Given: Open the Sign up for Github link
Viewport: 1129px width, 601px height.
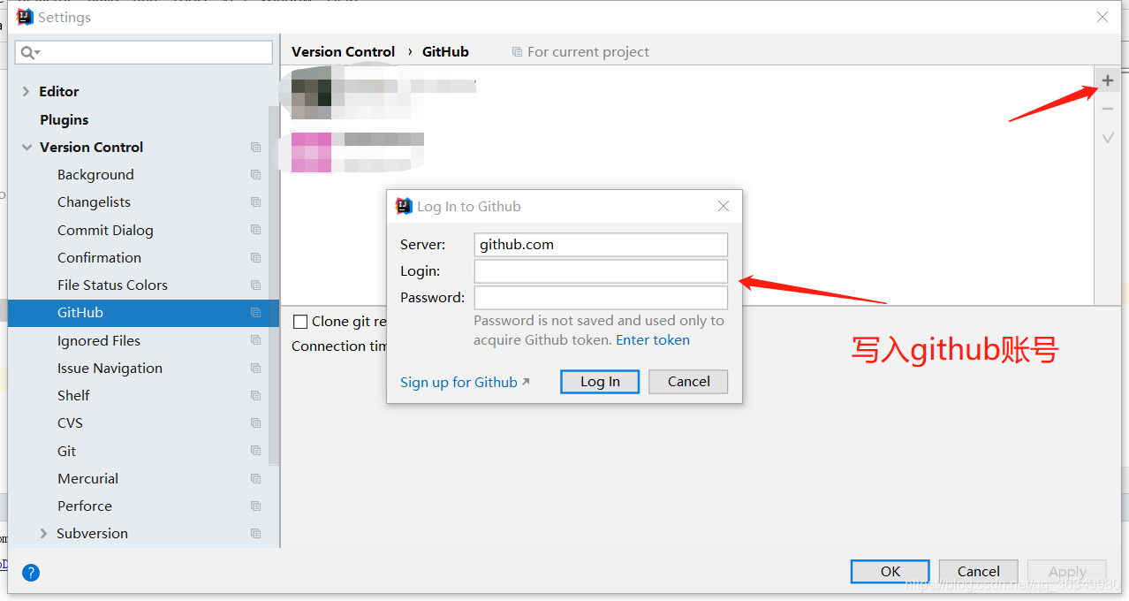Looking at the screenshot, I should pyautogui.click(x=465, y=383).
